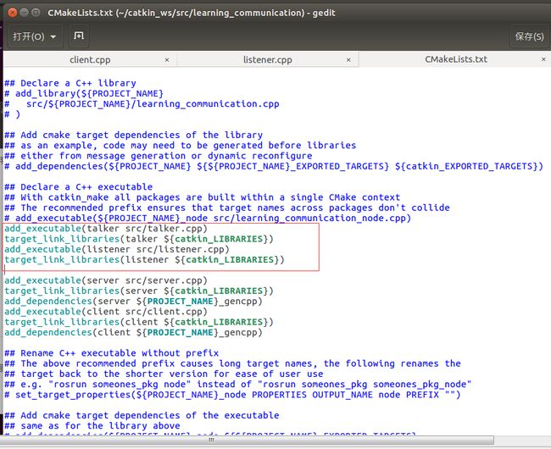
Task: Click line 'target_link_libraries(listener ${catkin_LIBRARIES})'
Action: (144, 260)
